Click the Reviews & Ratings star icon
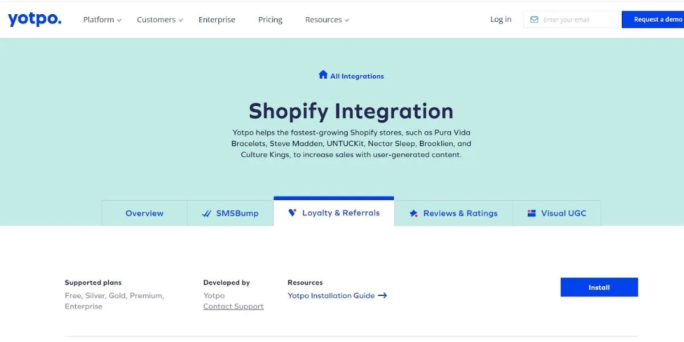Viewport: 684px width, 342px height. point(414,214)
